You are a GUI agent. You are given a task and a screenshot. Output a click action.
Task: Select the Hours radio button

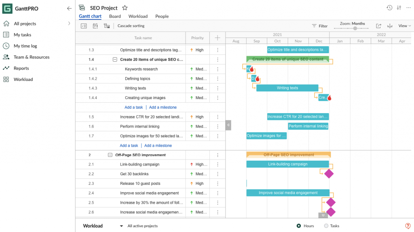click(299, 226)
